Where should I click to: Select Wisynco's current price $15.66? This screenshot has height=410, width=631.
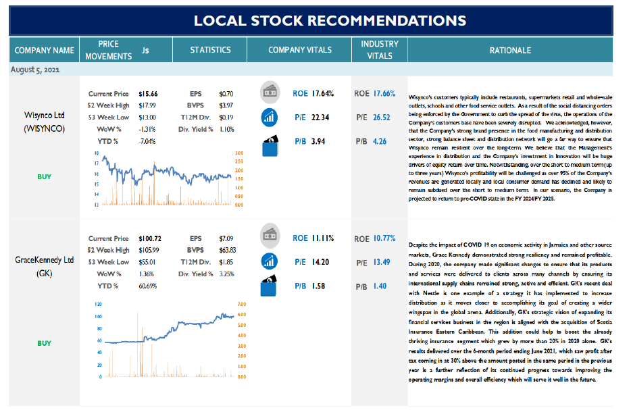pos(148,94)
